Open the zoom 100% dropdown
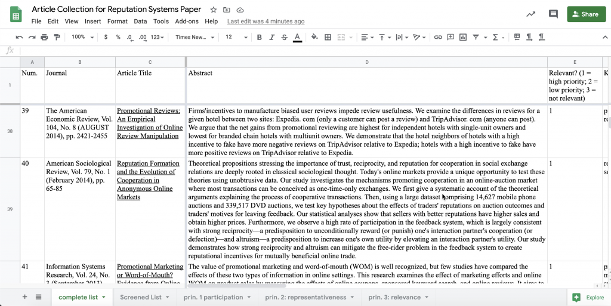This screenshot has width=611, height=306. click(x=82, y=37)
